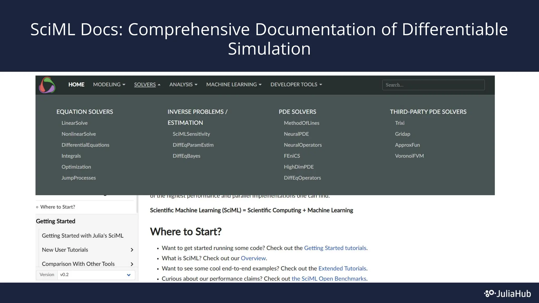The width and height of the screenshot is (539, 303).
Task: Select the Getting Started sidebar heading
Action: 56,221
